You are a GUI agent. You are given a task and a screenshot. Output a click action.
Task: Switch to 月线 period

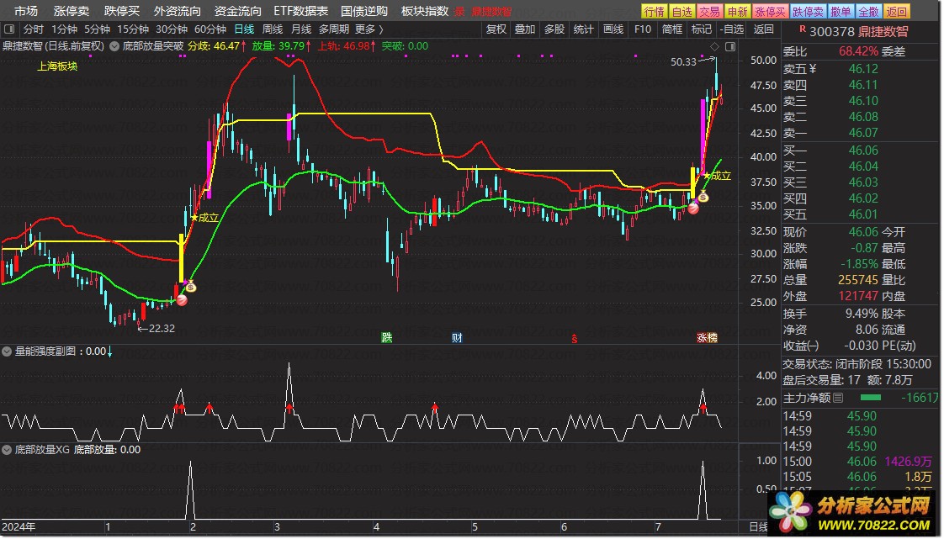[x=301, y=29]
